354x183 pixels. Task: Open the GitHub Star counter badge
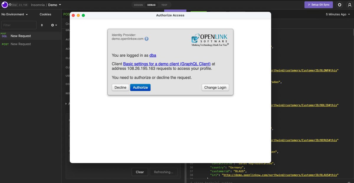point(19,5)
